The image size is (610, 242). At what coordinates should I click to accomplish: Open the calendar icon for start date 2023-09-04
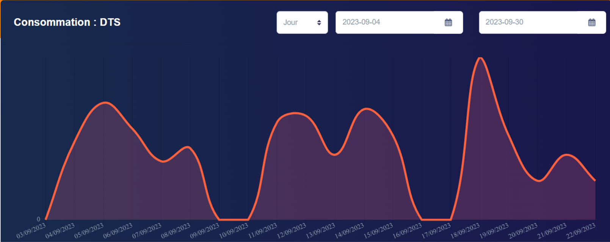[448, 22]
